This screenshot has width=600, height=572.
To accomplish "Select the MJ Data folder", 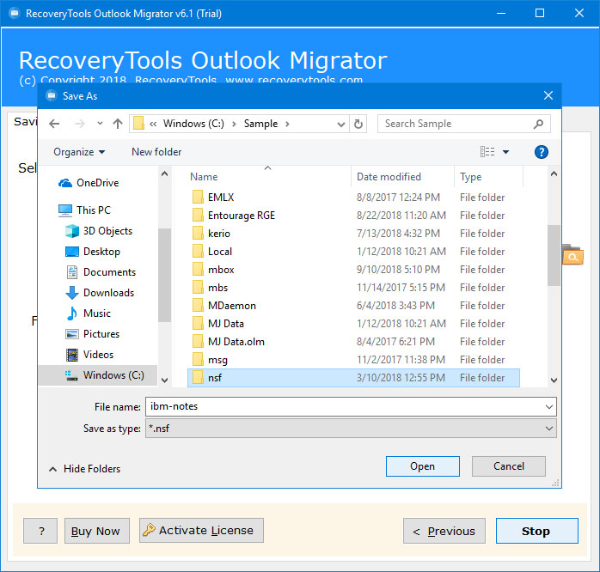I will [353, 324].
